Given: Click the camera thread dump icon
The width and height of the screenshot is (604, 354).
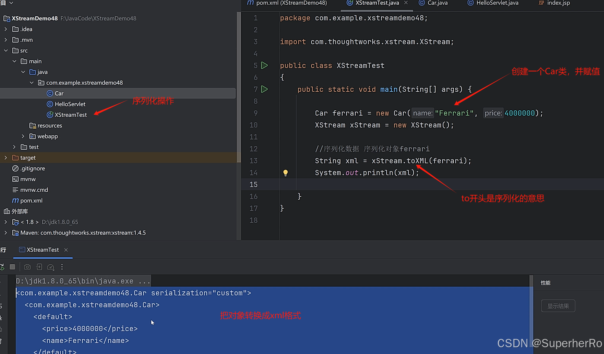Looking at the screenshot, I should (27, 267).
